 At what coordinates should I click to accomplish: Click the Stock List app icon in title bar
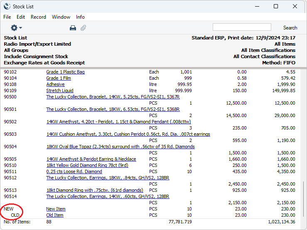(x=7, y=6)
